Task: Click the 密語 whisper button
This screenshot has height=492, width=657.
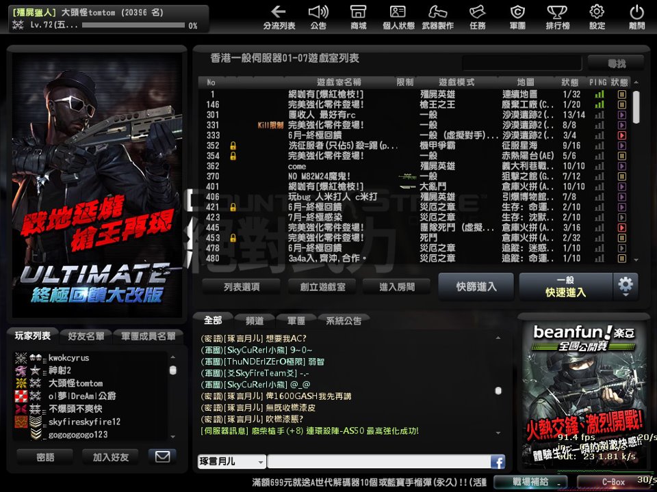Action: 45,457
